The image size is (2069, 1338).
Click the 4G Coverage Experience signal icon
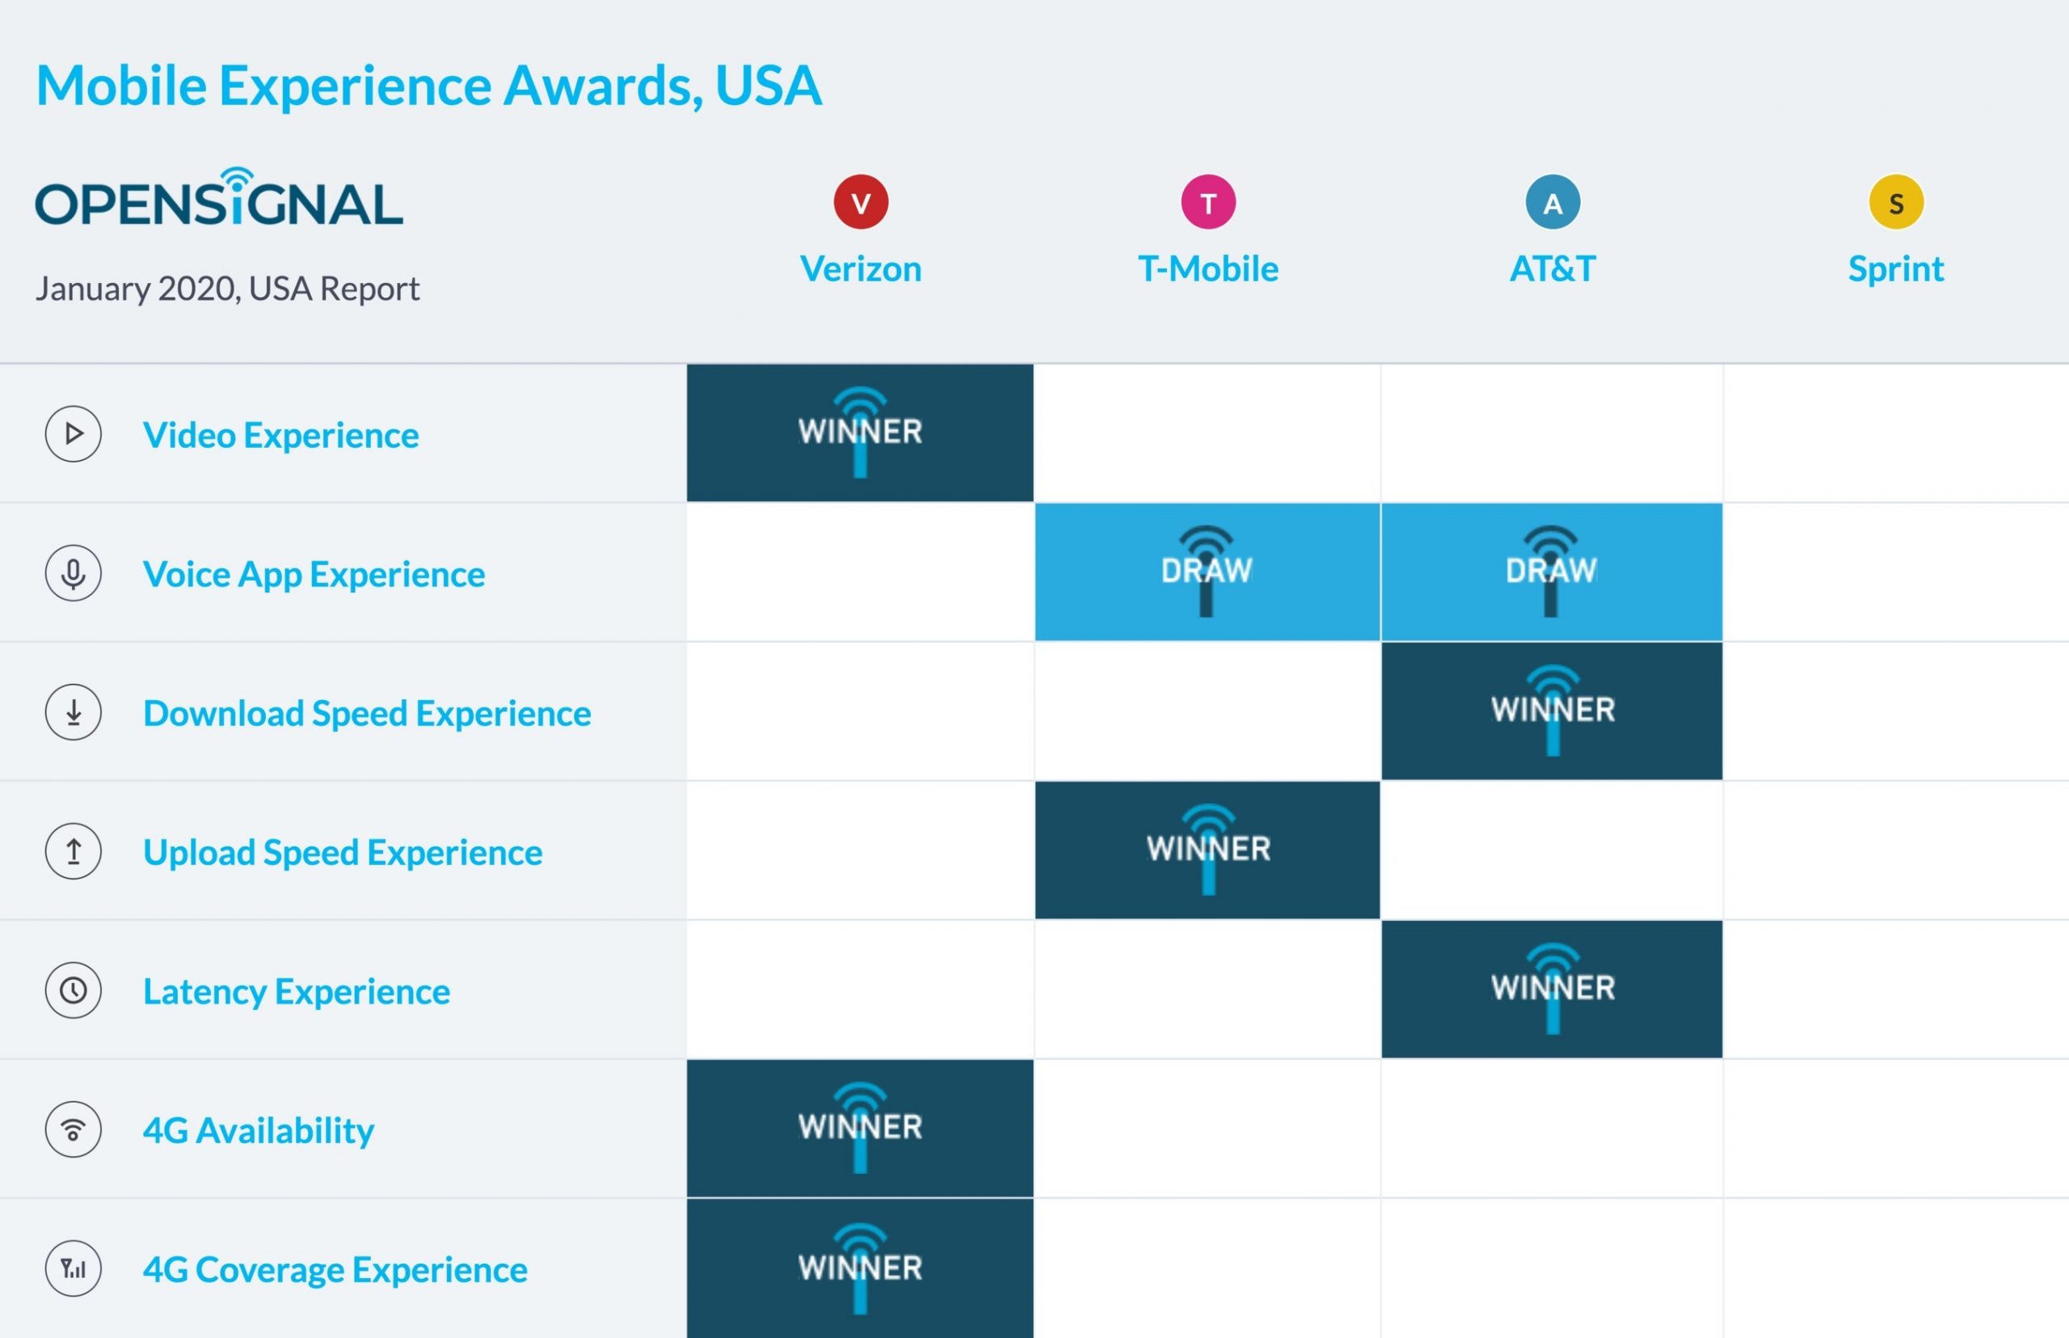pyautogui.click(x=73, y=1268)
